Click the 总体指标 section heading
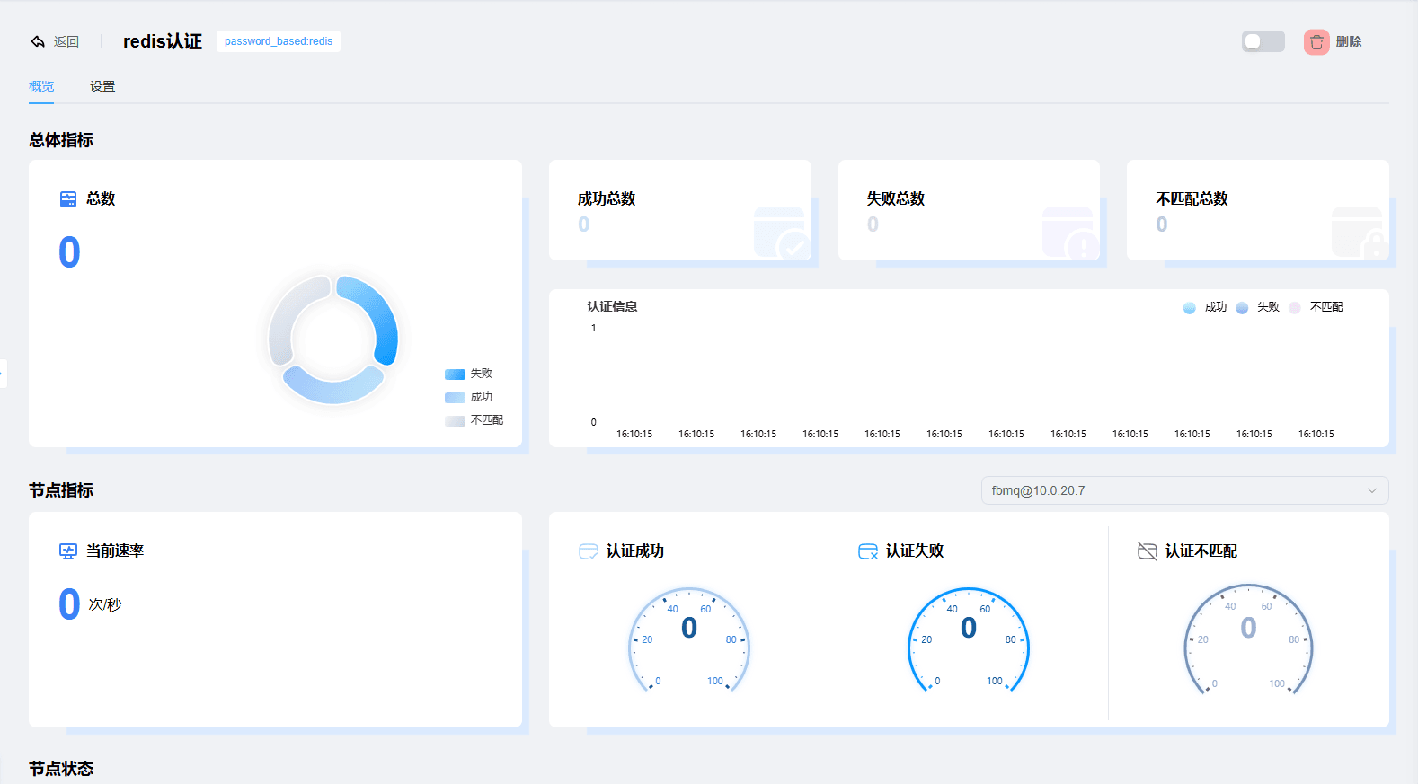The image size is (1418, 784). point(61,140)
